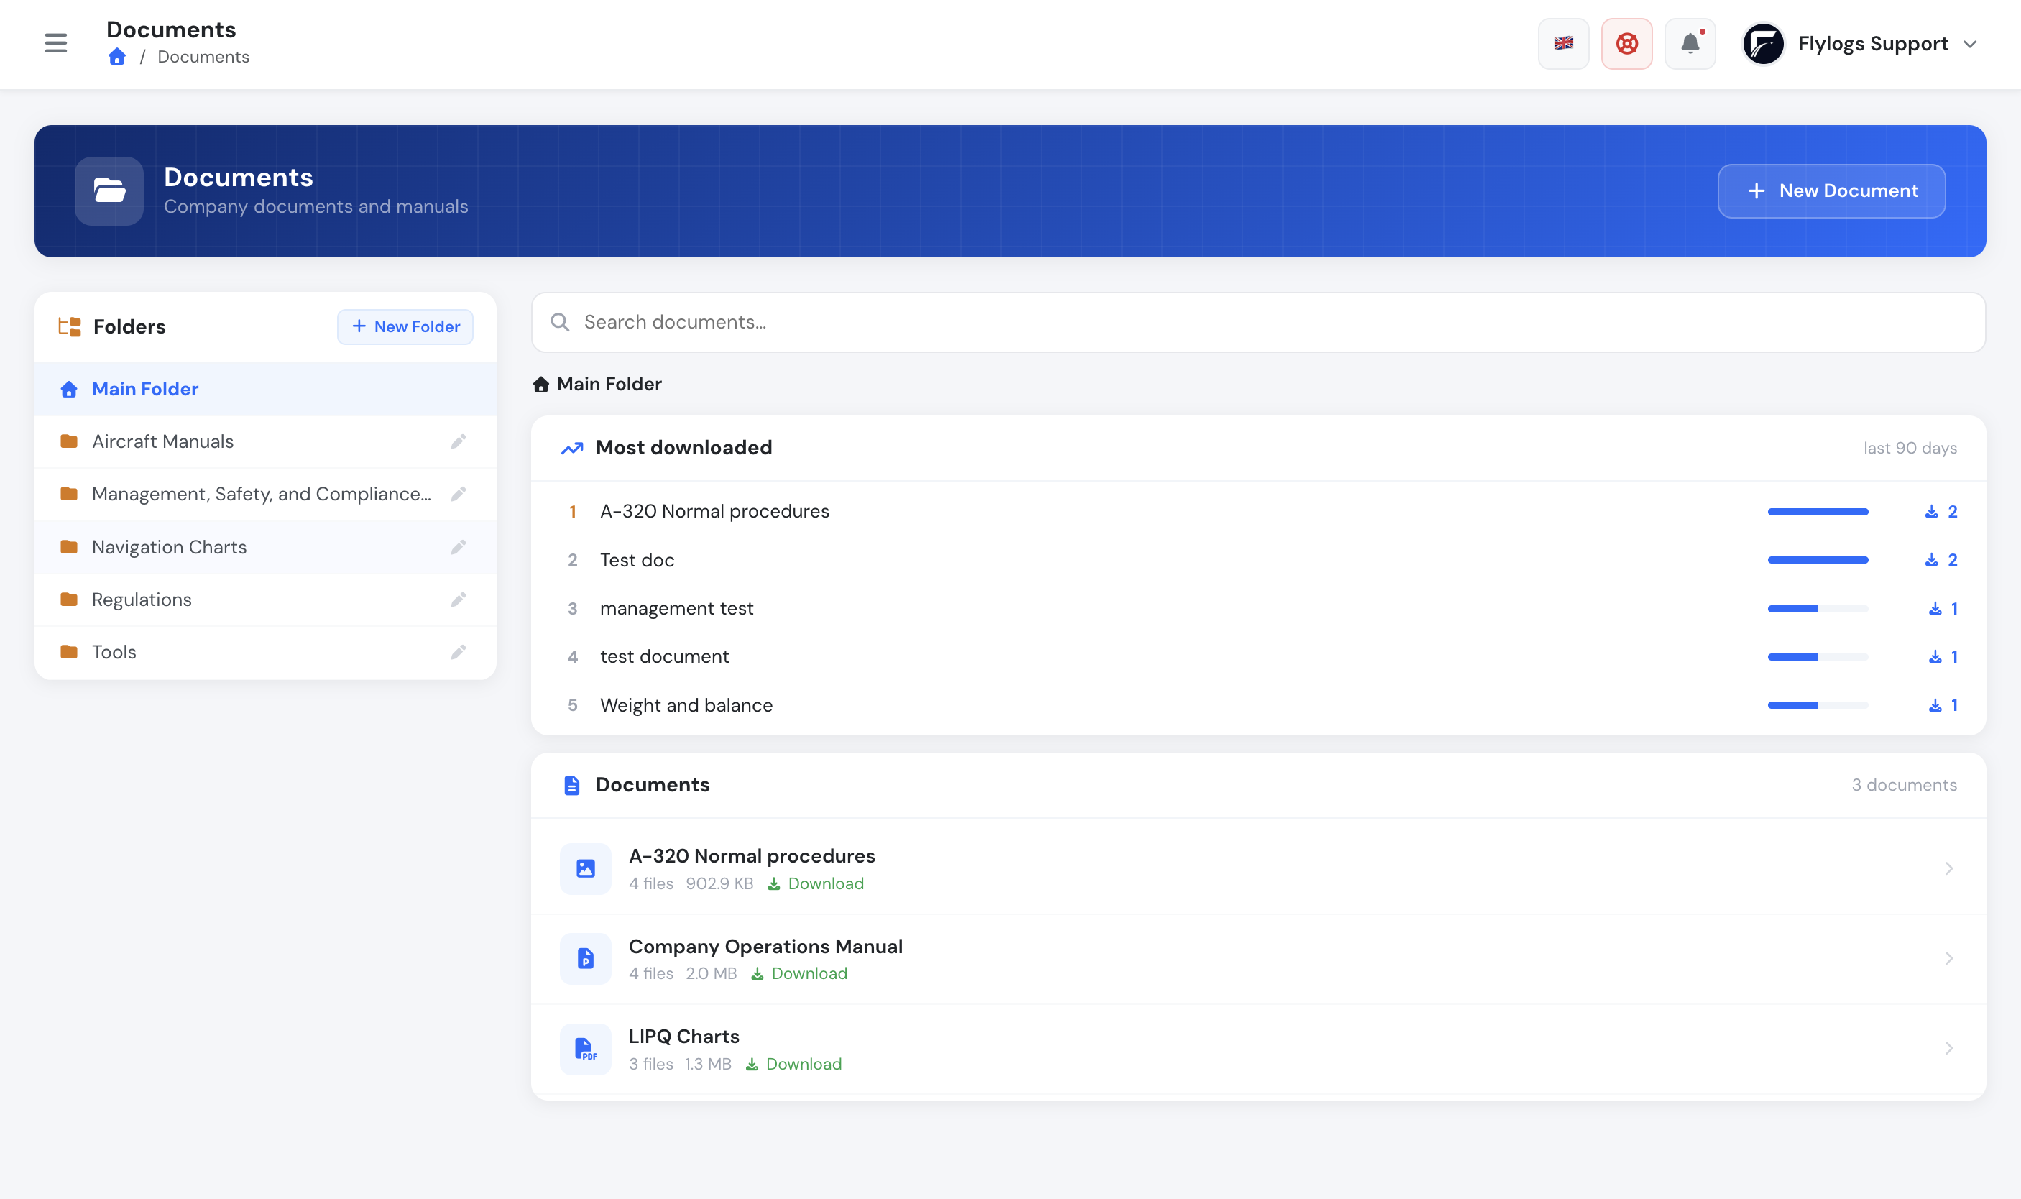Edit the Aircraft Manuals folder pencil icon

(x=458, y=441)
